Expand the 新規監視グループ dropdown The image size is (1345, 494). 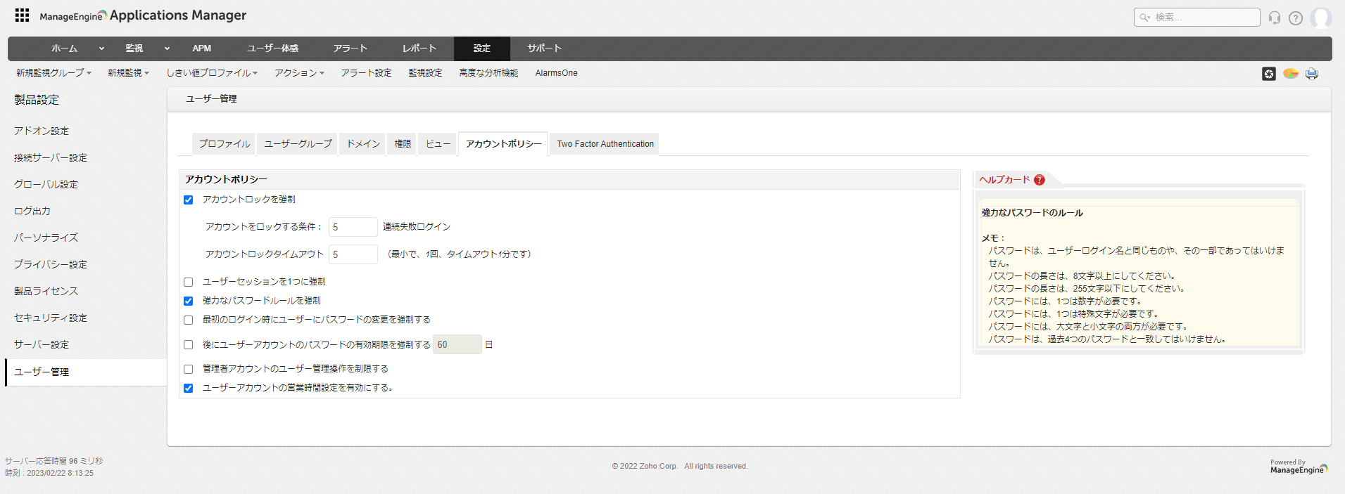pyautogui.click(x=53, y=73)
